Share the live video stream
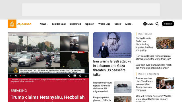Image resolution: width=182 pixels, height=102 pixels. tap(69, 76)
